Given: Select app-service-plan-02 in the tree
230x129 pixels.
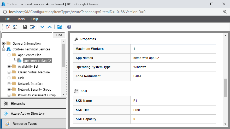Looking at the screenshot, I should [37, 61].
